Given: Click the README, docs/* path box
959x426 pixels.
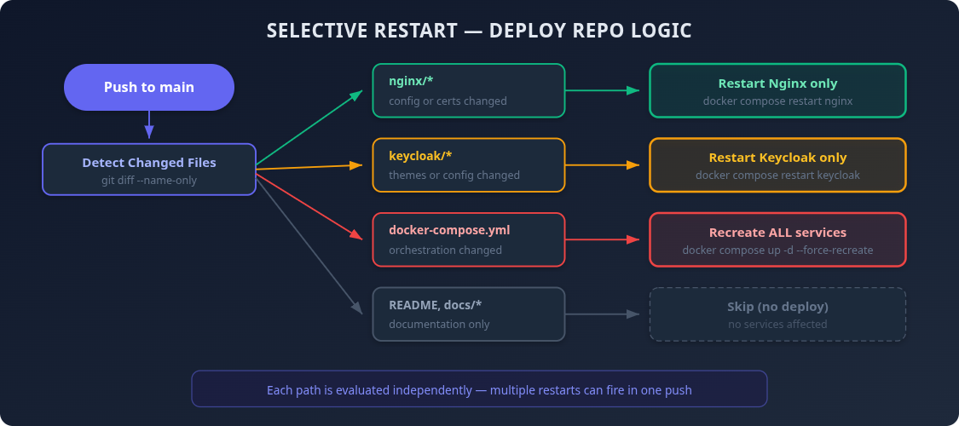Looking at the screenshot, I should [x=469, y=314].
